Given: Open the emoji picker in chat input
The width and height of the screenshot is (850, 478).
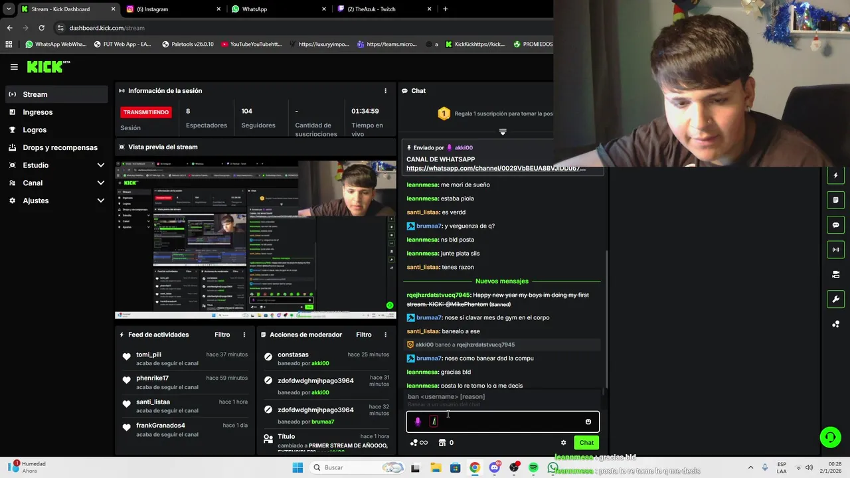Looking at the screenshot, I should pyautogui.click(x=588, y=422).
